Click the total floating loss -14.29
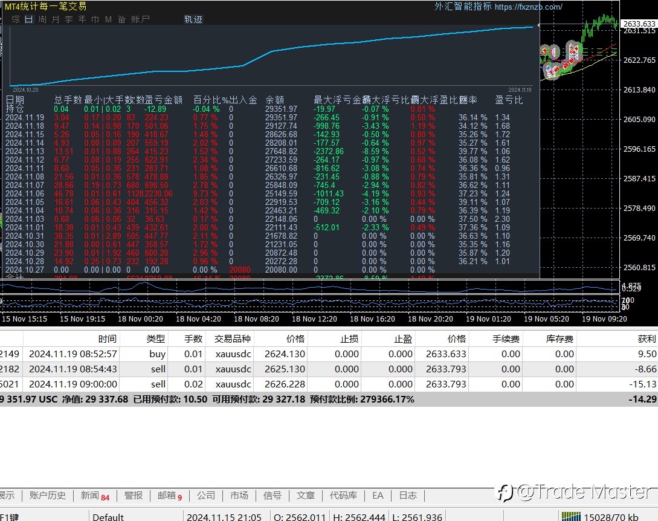This screenshot has height=521, width=658. click(642, 400)
